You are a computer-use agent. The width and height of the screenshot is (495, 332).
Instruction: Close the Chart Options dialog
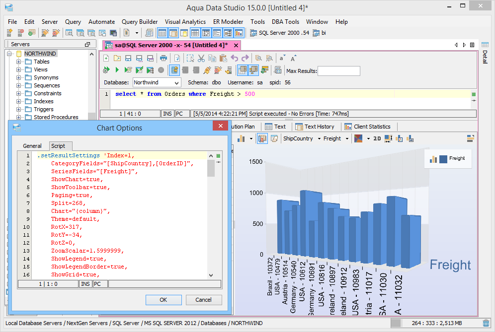pyautogui.click(x=220, y=126)
